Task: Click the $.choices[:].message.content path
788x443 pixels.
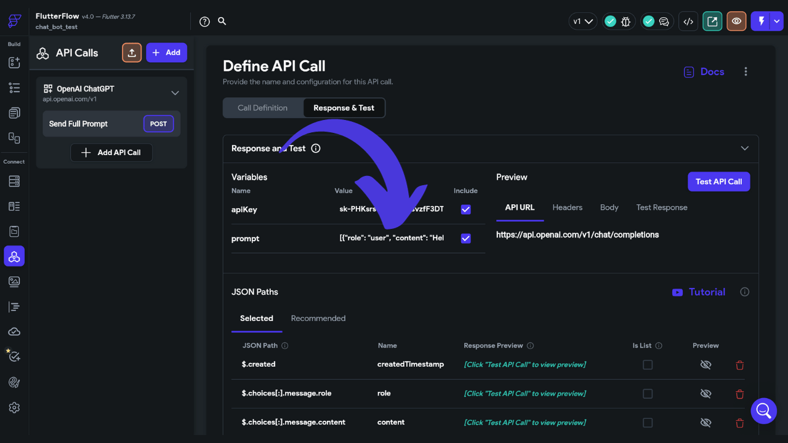Action: coord(293,422)
